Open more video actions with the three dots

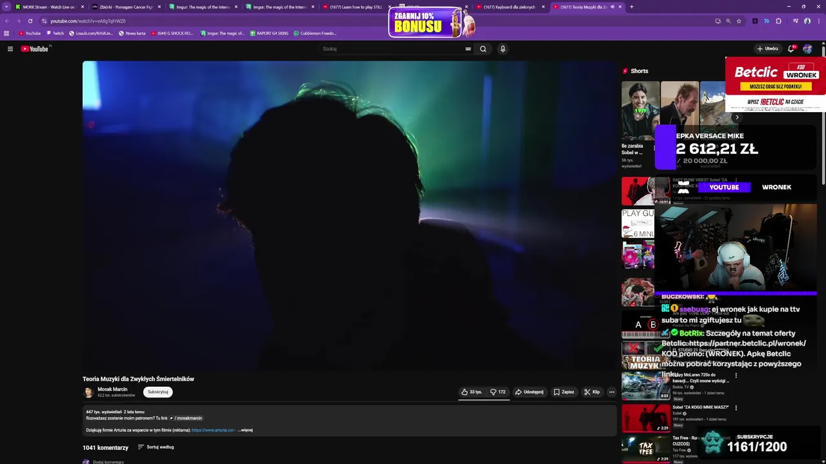[612, 392]
